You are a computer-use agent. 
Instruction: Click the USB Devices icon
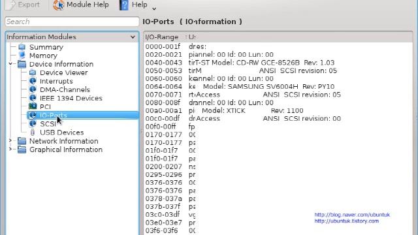pos(33,132)
